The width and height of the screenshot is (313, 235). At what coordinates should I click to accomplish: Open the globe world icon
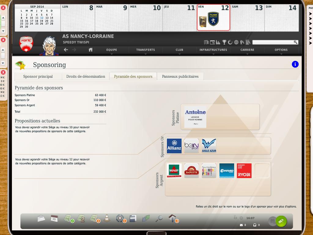(x=236, y=42)
